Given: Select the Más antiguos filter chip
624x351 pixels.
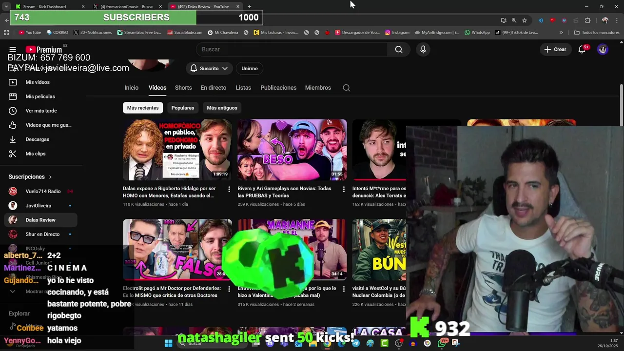Looking at the screenshot, I should (x=222, y=108).
